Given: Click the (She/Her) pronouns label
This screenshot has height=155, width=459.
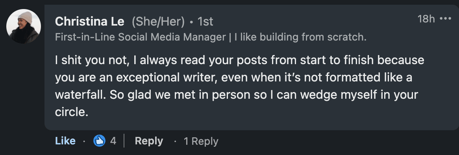Looking at the screenshot, I should 158,22.
